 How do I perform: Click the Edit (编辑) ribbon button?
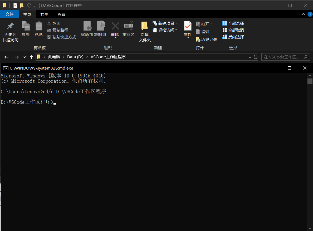pos(203,32)
